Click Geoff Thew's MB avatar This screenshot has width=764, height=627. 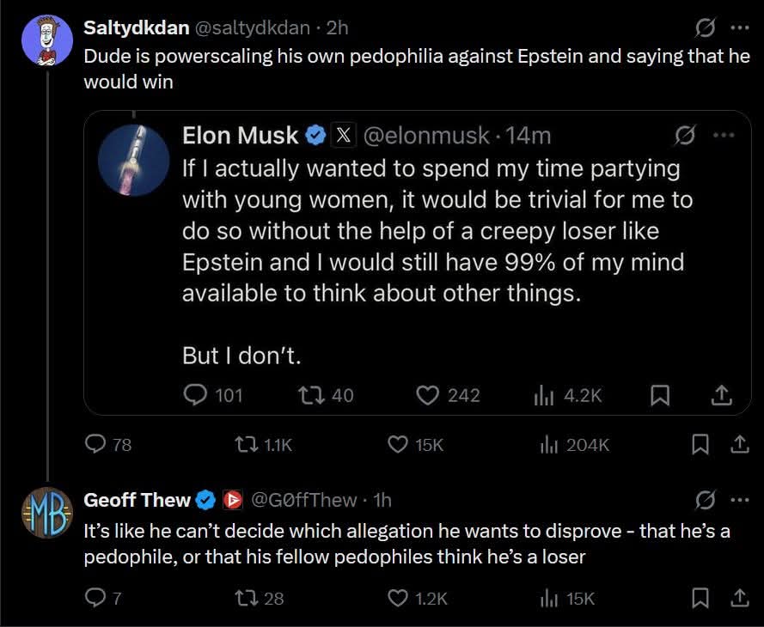coord(46,512)
